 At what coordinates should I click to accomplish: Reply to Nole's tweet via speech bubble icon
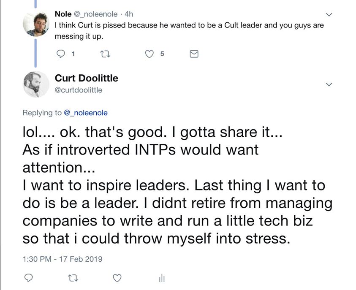tap(60, 54)
